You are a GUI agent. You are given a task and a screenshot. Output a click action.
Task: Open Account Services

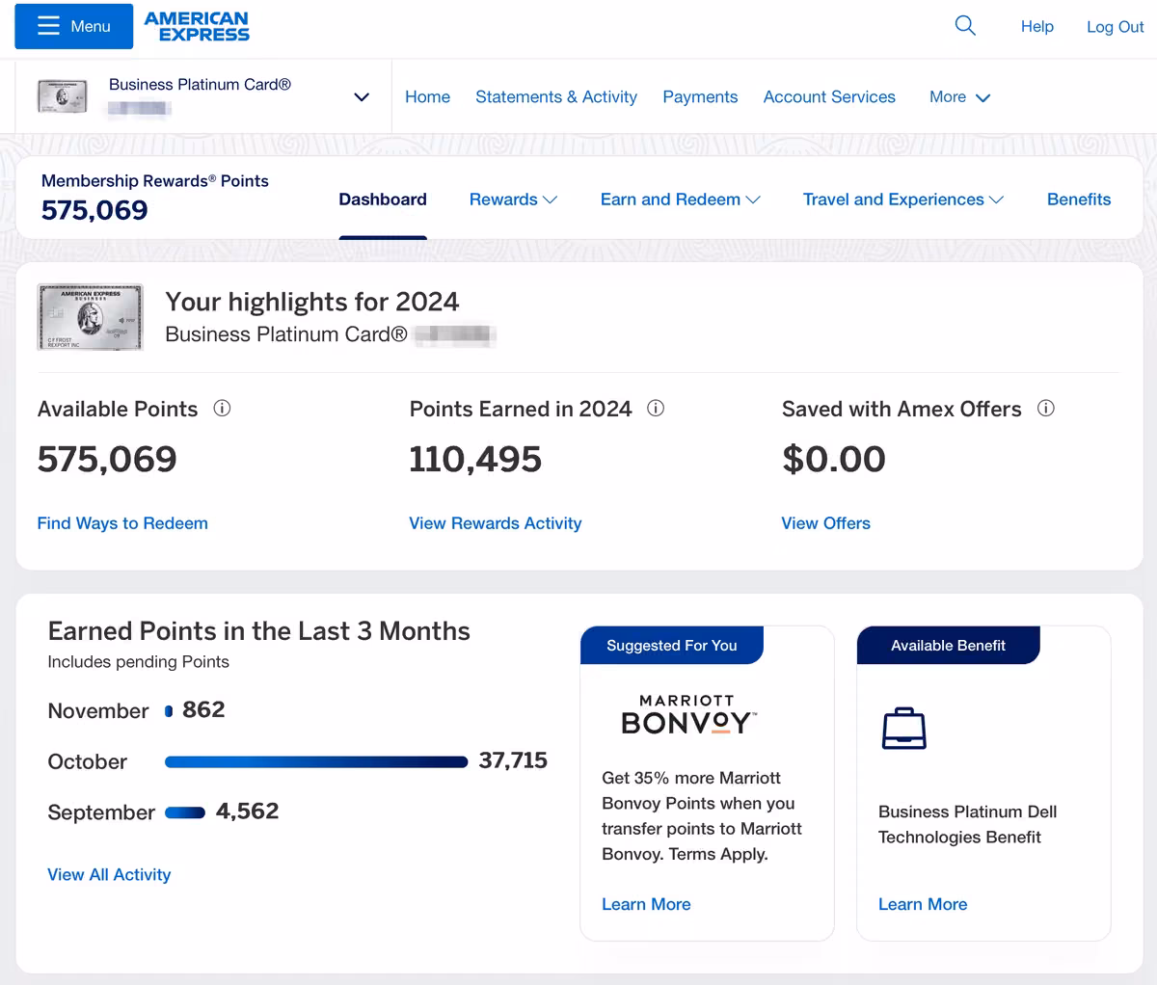829,97
